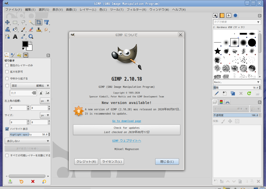
Task: Delete tool preset with red X
Action: coord(33,181)
